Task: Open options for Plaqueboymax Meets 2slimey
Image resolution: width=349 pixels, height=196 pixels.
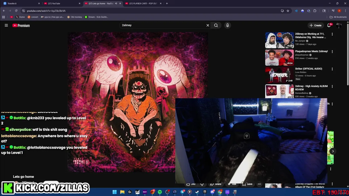Action: coord(332,51)
